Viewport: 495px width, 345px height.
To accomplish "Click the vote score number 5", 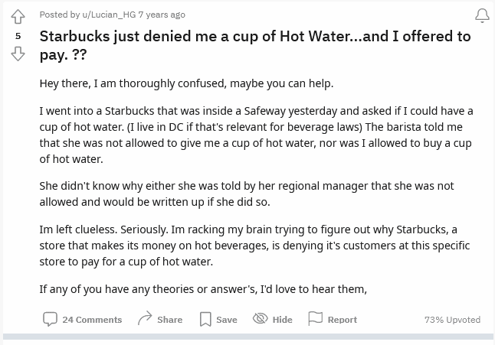I will (18, 36).
